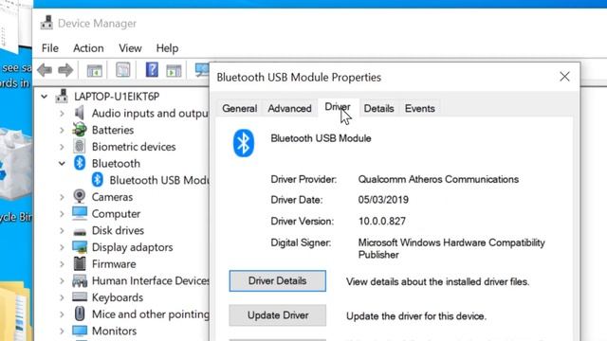Close the Bluetooth USB Module Properties dialog
607x341 pixels.
(564, 77)
